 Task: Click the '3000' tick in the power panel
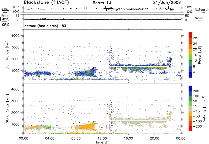pos(15,47)
